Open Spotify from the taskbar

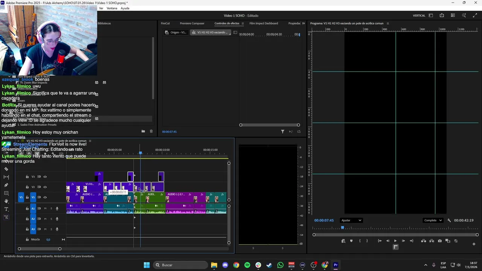pos(247,265)
